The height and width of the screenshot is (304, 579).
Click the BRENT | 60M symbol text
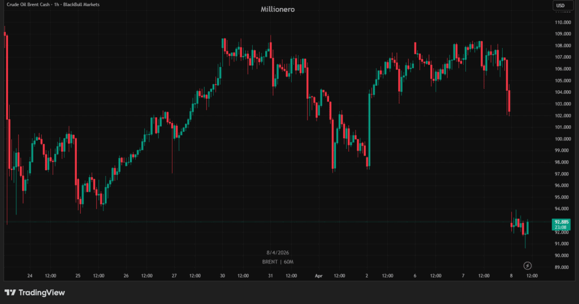pos(278,262)
